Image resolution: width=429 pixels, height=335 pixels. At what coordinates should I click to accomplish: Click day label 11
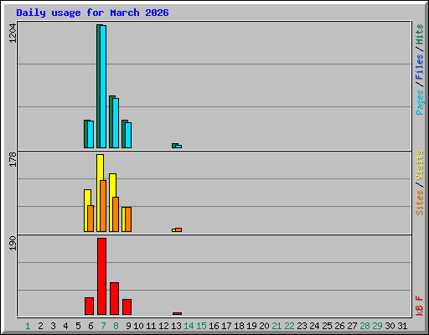click(151, 326)
